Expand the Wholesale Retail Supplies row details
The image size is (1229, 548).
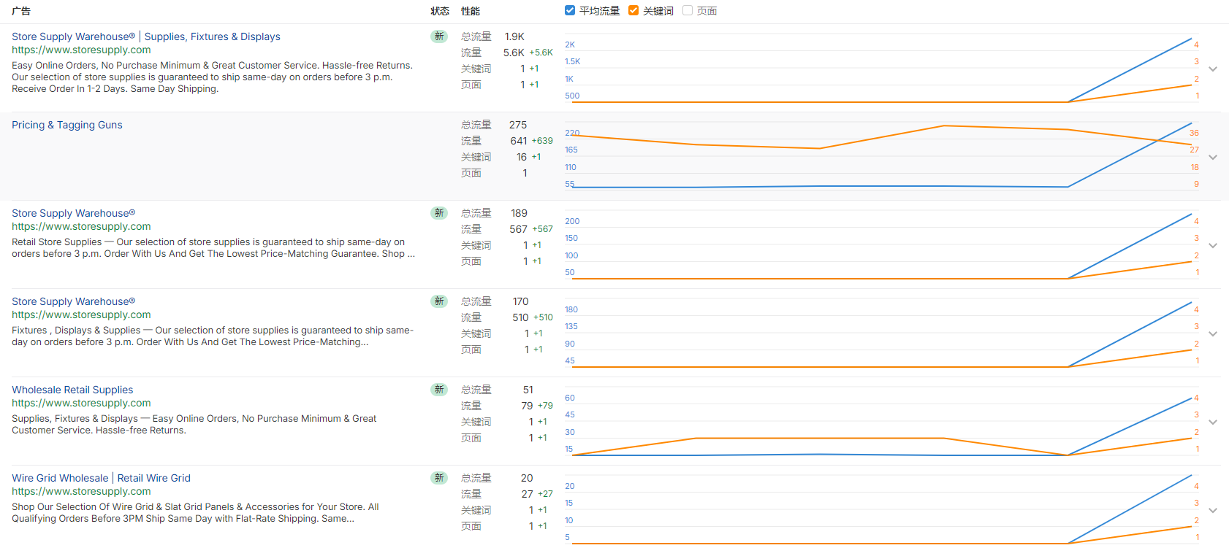tap(1213, 422)
